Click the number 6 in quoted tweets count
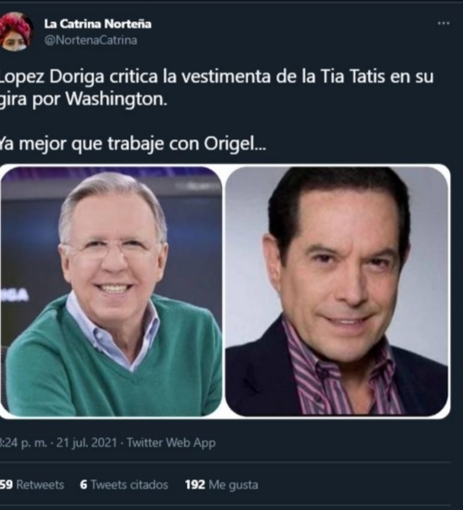Screen dimensions: 463x510 84,485
